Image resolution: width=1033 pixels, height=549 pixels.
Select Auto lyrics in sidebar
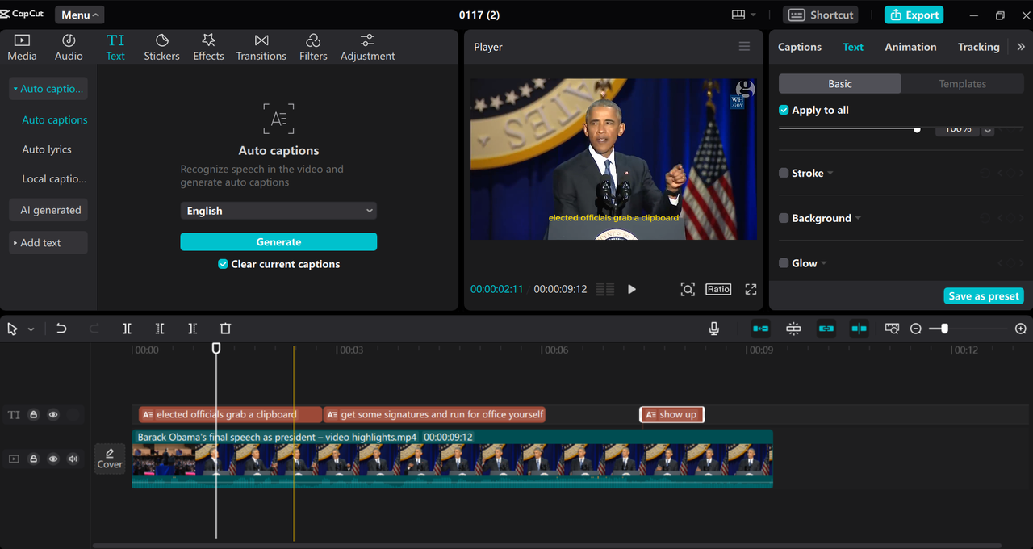47,149
